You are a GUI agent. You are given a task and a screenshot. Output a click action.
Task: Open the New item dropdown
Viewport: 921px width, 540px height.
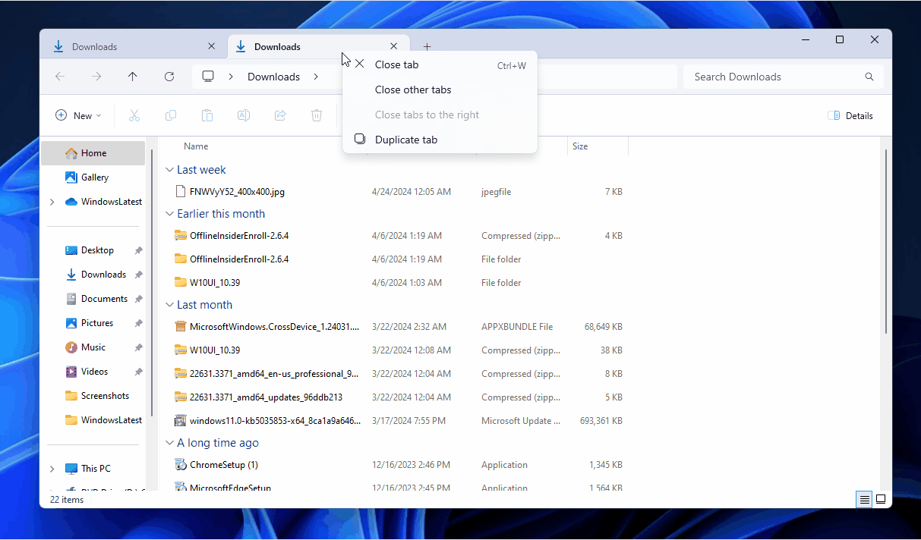click(x=78, y=115)
